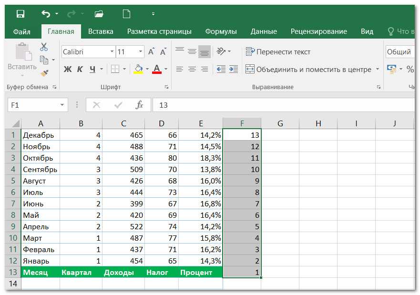Click the Save icon in title bar
The image size is (420, 295).
20,13
